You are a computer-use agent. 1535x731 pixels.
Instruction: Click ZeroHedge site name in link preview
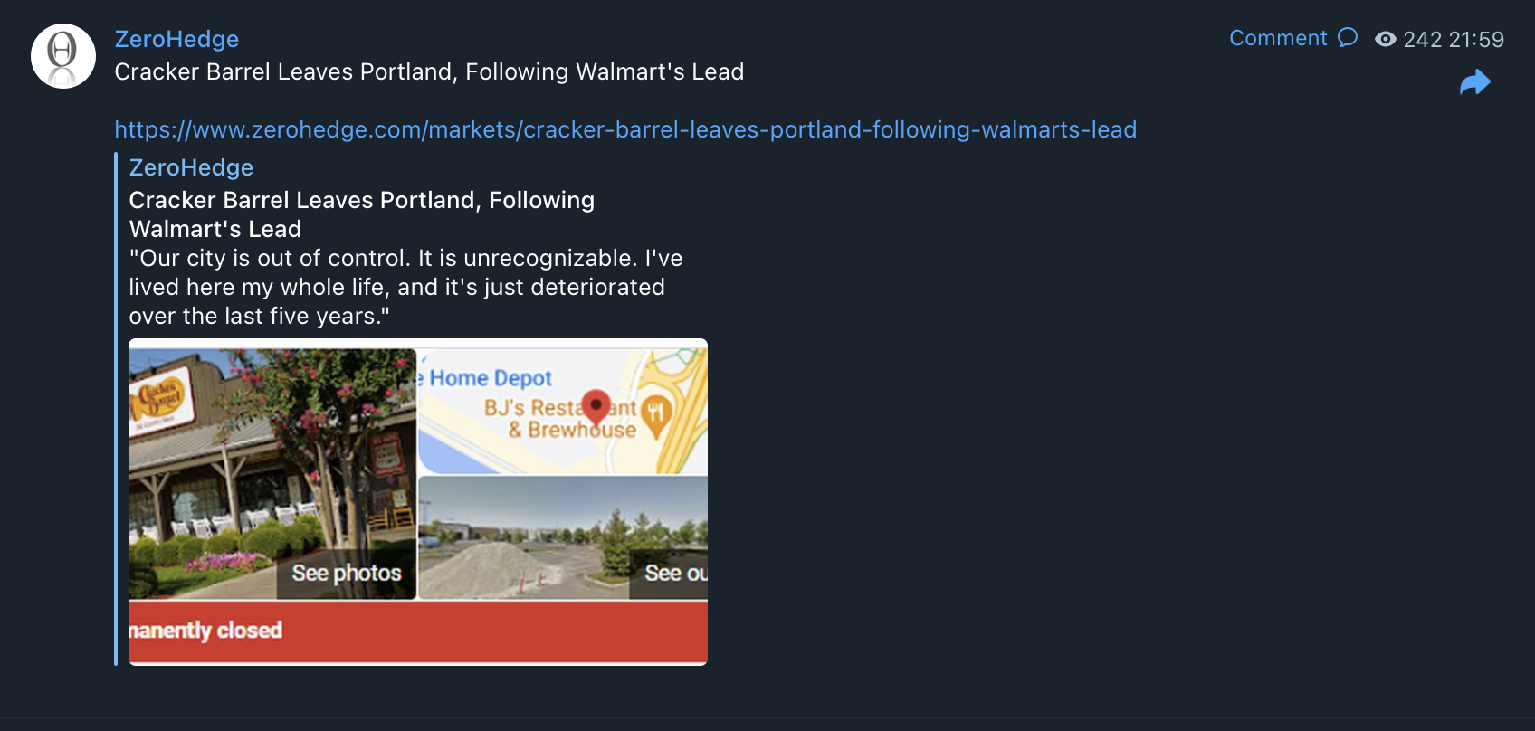191,167
